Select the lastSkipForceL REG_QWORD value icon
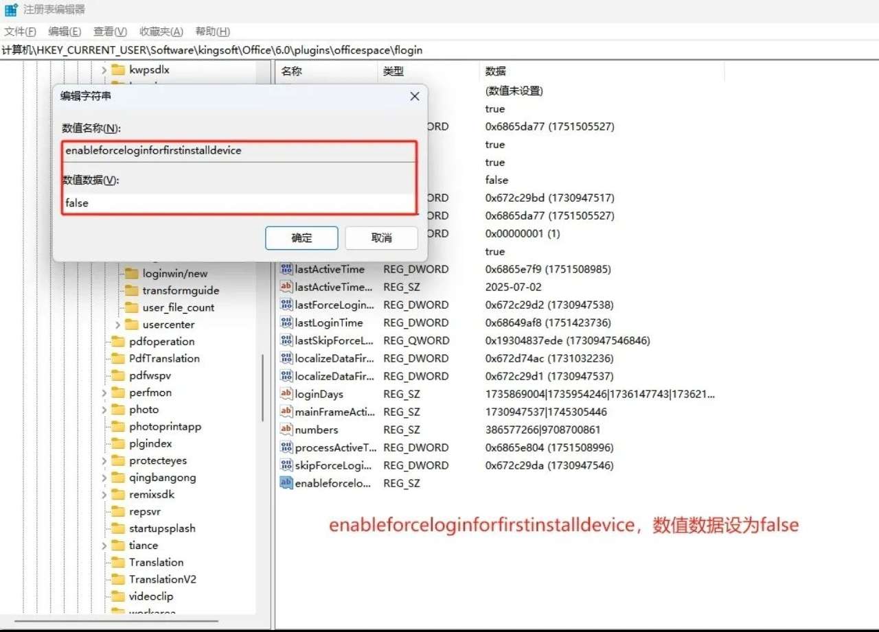The height and width of the screenshot is (632, 879). pyautogui.click(x=287, y=340)
